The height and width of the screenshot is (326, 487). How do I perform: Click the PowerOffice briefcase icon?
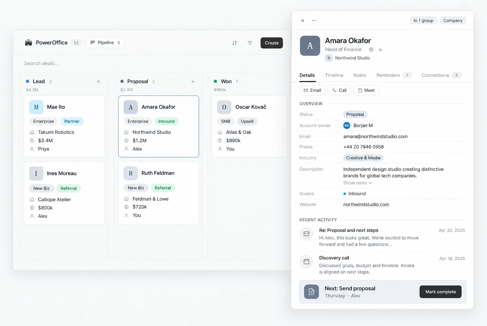coord(28,42)
